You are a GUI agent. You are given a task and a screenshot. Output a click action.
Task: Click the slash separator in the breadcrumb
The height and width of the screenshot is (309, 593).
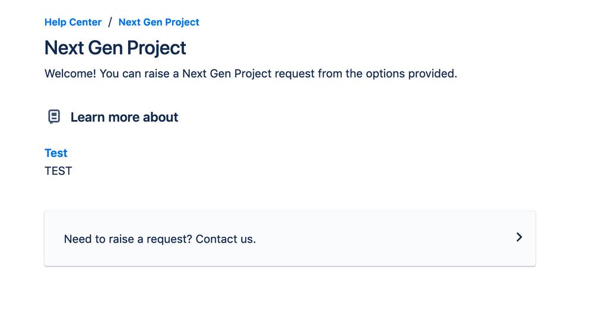(110, 22)
